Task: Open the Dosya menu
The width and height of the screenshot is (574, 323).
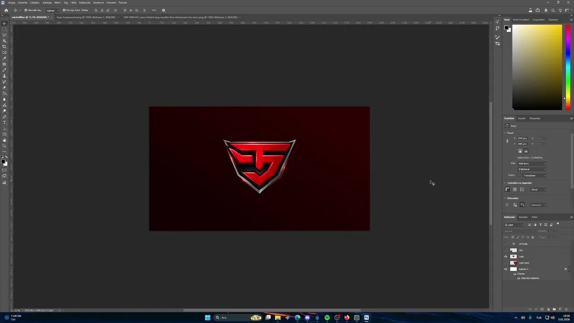Action: tap(11, 3)
